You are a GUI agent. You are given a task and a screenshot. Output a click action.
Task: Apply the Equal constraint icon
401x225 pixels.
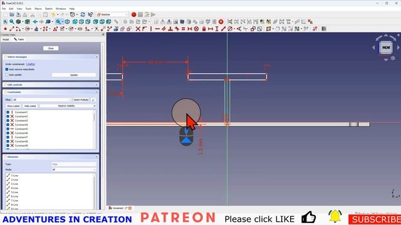coord(184,29)
